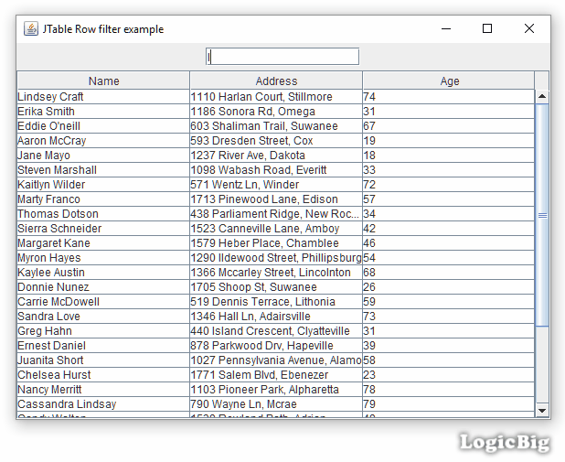Click the vertical scrollbar thumb
Image resolution: width=565 pixels, height=462 pixels.
point(542,215)
